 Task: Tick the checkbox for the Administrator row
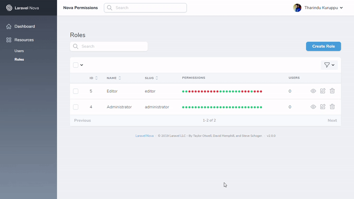(x=76, y=107)
